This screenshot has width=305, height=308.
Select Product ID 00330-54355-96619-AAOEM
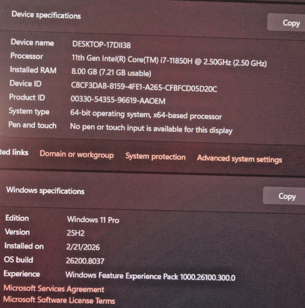(118, 100)
